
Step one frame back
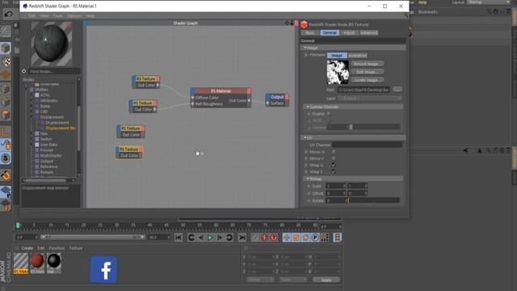click(201, 238)
